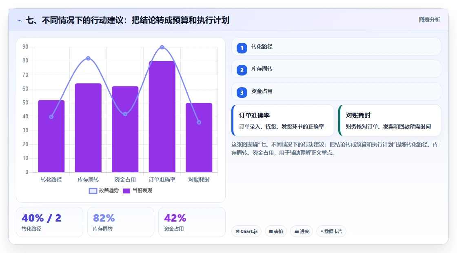
Task: Click the 数据卡片 tag
Action: (331, 231)
